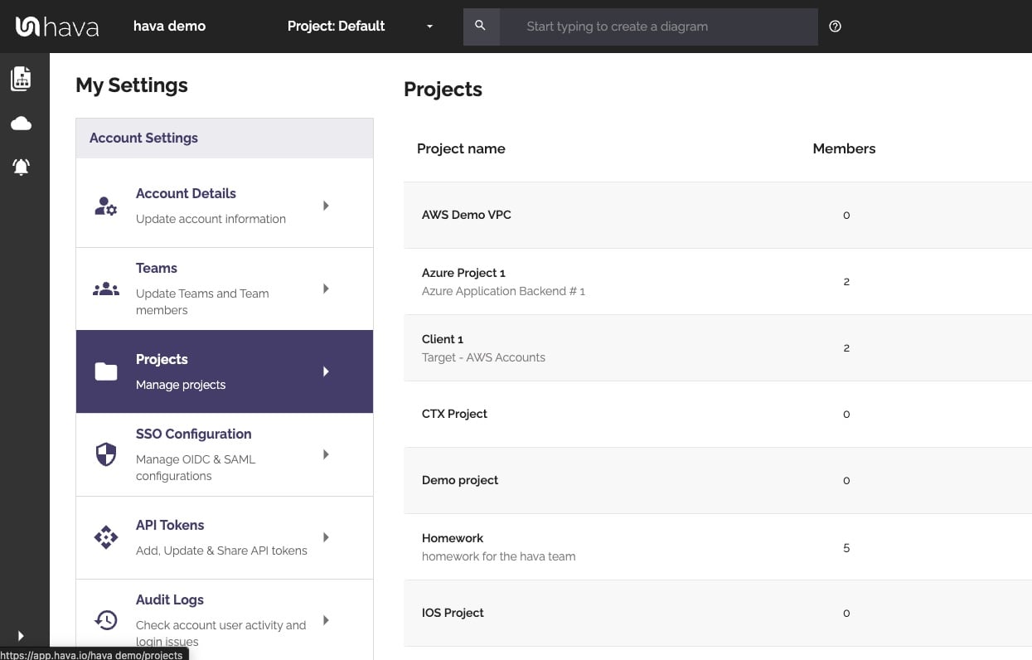
Task: Select the Diagrams icon in the left sidebar
Action: pyautogui.click(x=20, y=79)
